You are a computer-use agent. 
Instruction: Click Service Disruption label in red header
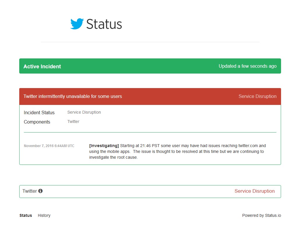[x=257, y=96]
